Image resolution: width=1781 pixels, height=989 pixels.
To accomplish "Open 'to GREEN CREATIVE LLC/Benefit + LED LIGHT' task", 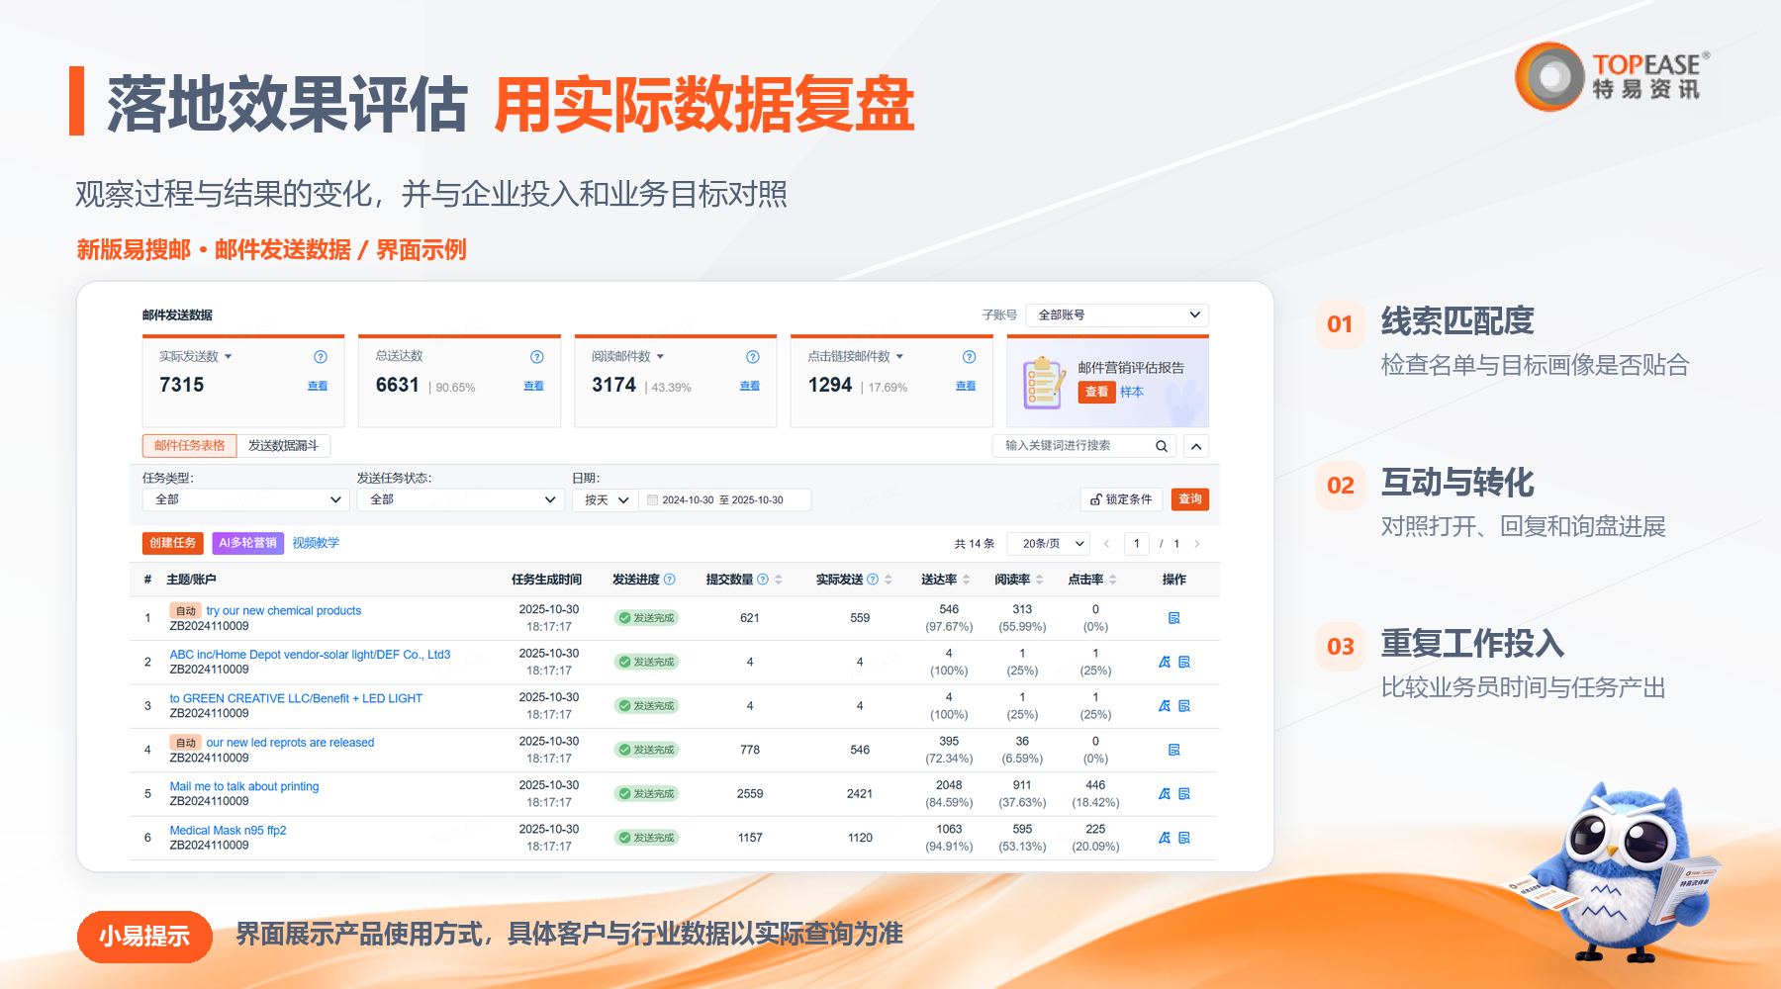I will 296,699.
